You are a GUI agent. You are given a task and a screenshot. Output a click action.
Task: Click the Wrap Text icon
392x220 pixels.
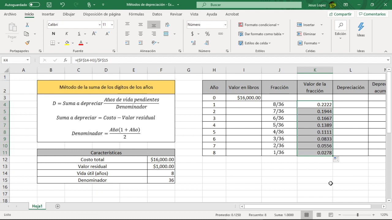click(x=167, y=25)
